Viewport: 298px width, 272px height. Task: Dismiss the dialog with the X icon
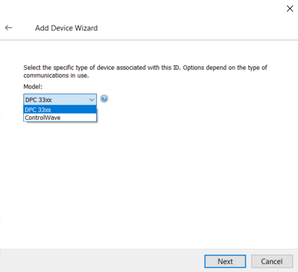point(290,9)
